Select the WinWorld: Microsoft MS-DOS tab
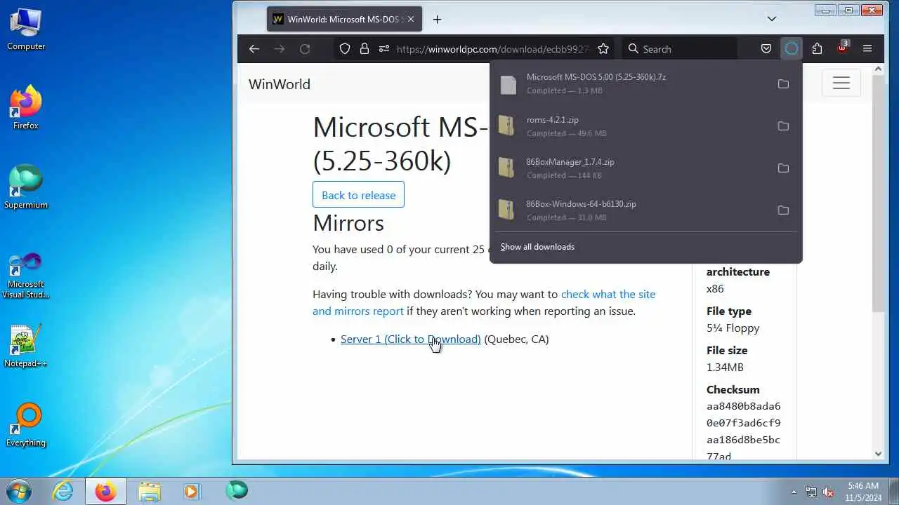Image resolution: width=899 pixels, height=505 pixels. click(344, 20)
